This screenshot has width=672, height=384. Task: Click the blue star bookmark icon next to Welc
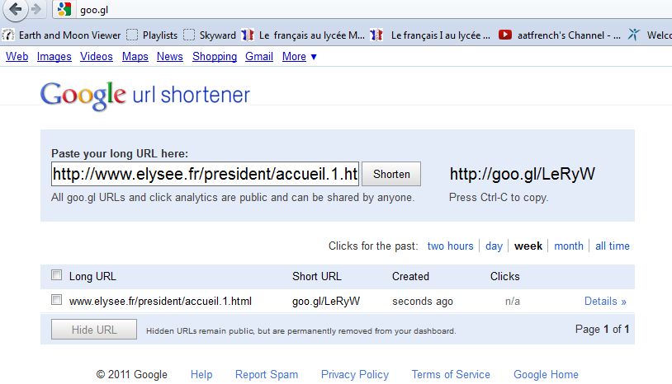pyautogui.click(x=634, y=35)
